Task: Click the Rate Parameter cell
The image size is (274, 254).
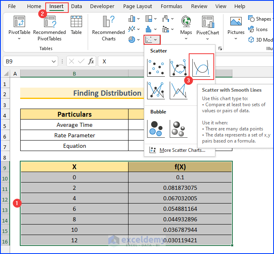Action: coord(74,135)
